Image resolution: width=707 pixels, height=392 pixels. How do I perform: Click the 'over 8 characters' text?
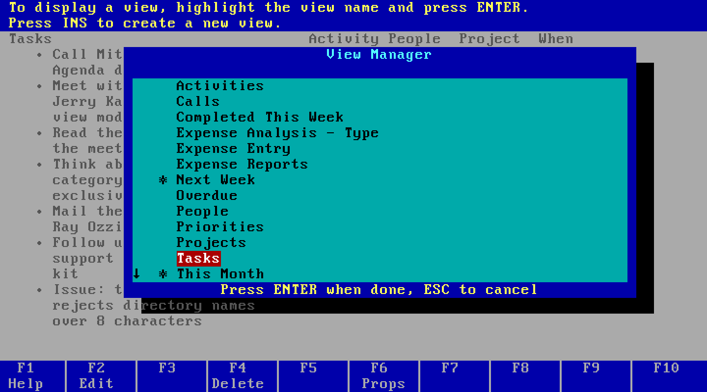[x=127, y=321]
